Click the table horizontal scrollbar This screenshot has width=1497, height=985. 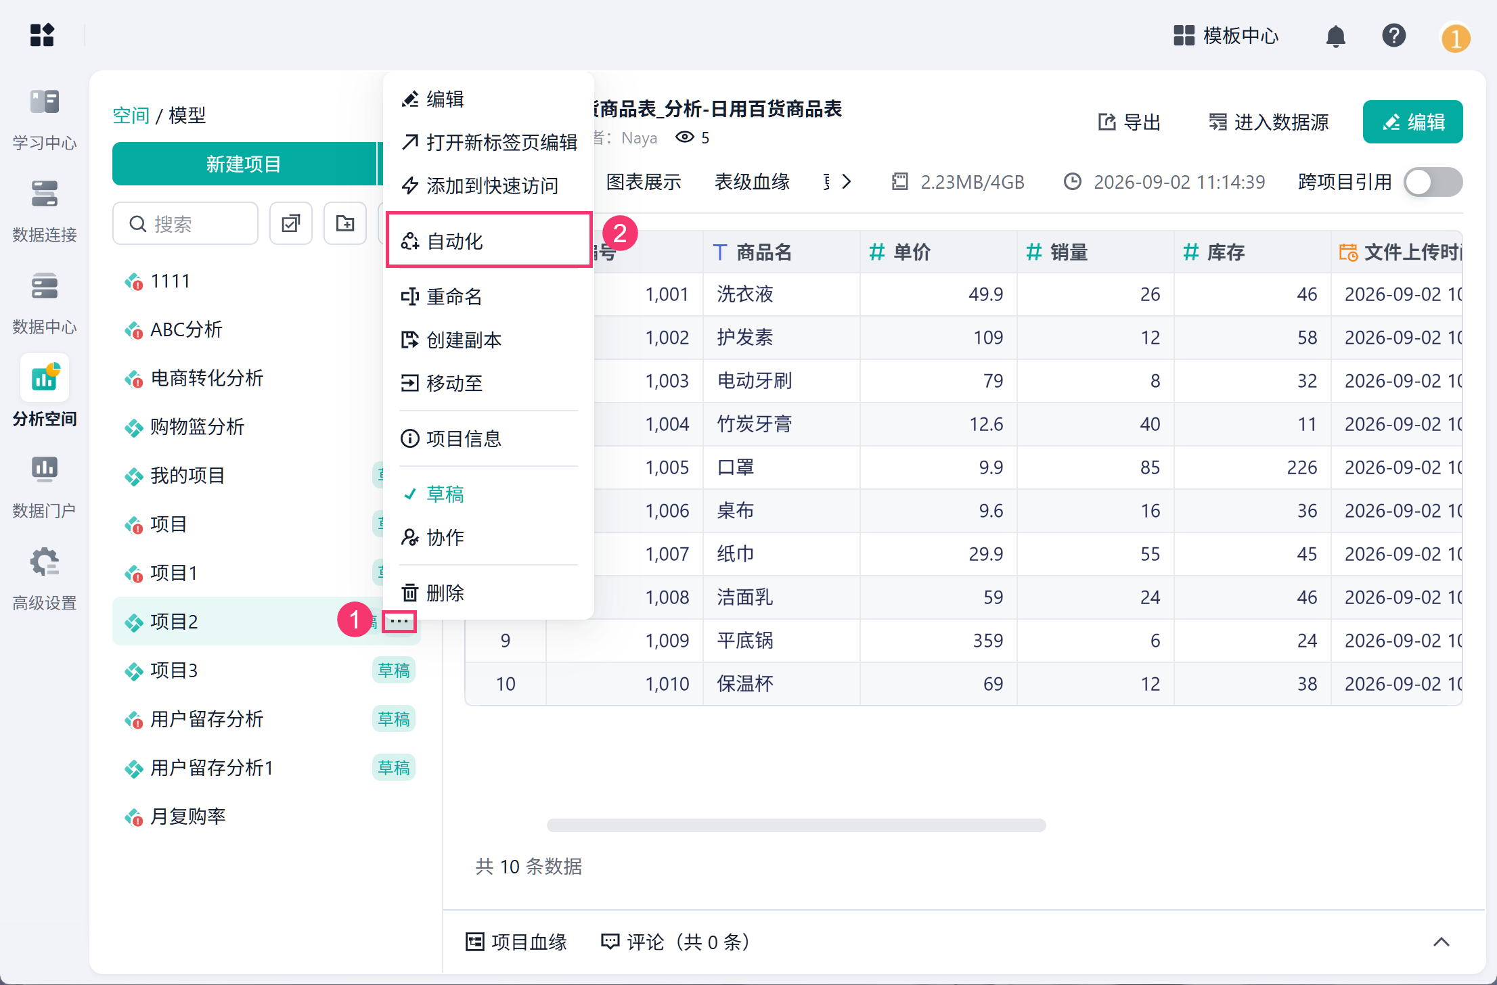click(x=796, y=825)
